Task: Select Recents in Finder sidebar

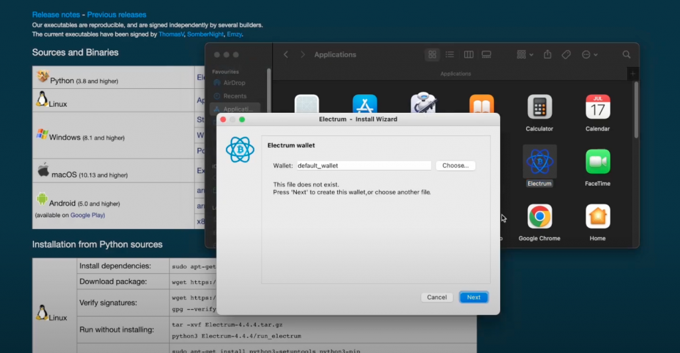Action: coord(234,96)
